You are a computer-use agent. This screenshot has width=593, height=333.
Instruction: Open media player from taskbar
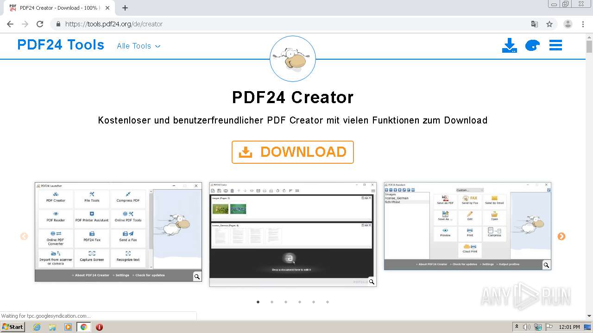68,327
